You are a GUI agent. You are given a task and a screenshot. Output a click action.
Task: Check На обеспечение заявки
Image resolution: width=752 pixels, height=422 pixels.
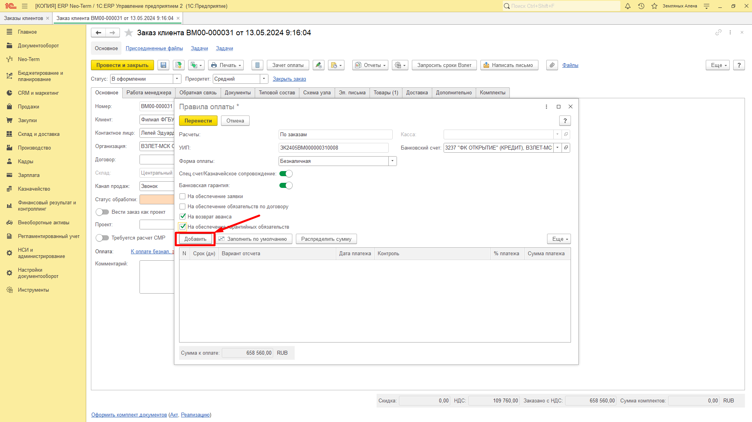click(183, 197)
